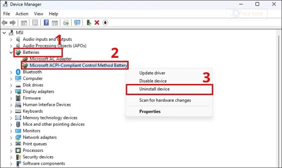Click the Mice and other pointing devices icon
This screenshot has width=282, height=168.
click(18, 124)
